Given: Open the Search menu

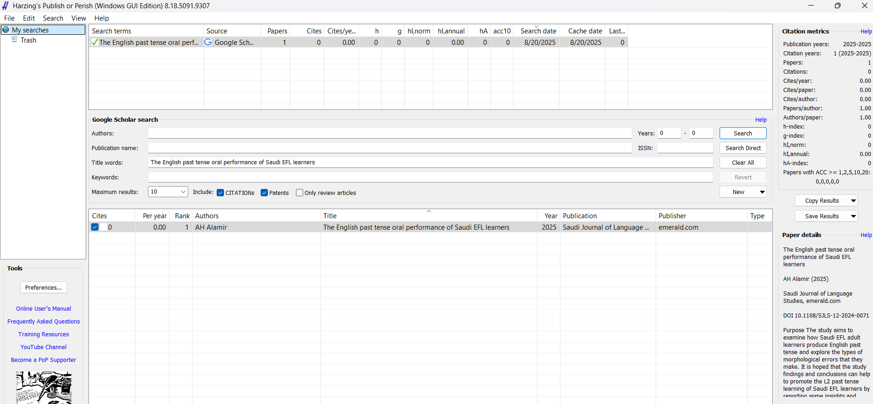Looking at the screenshot, I should 53,18.
